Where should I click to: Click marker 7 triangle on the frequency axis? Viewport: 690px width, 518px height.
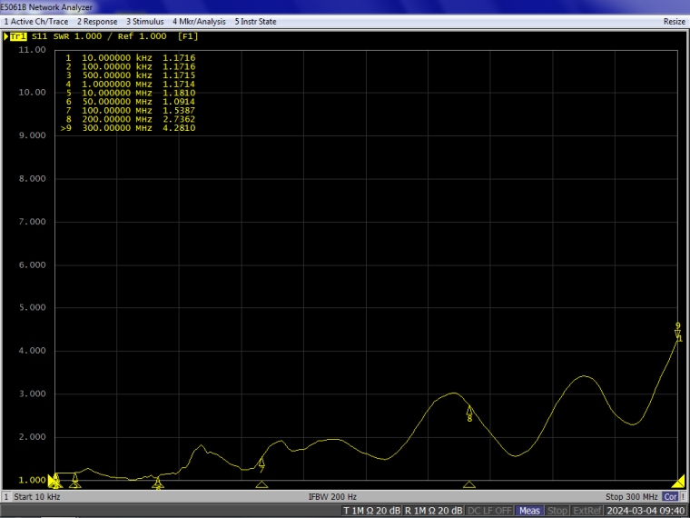261,484
